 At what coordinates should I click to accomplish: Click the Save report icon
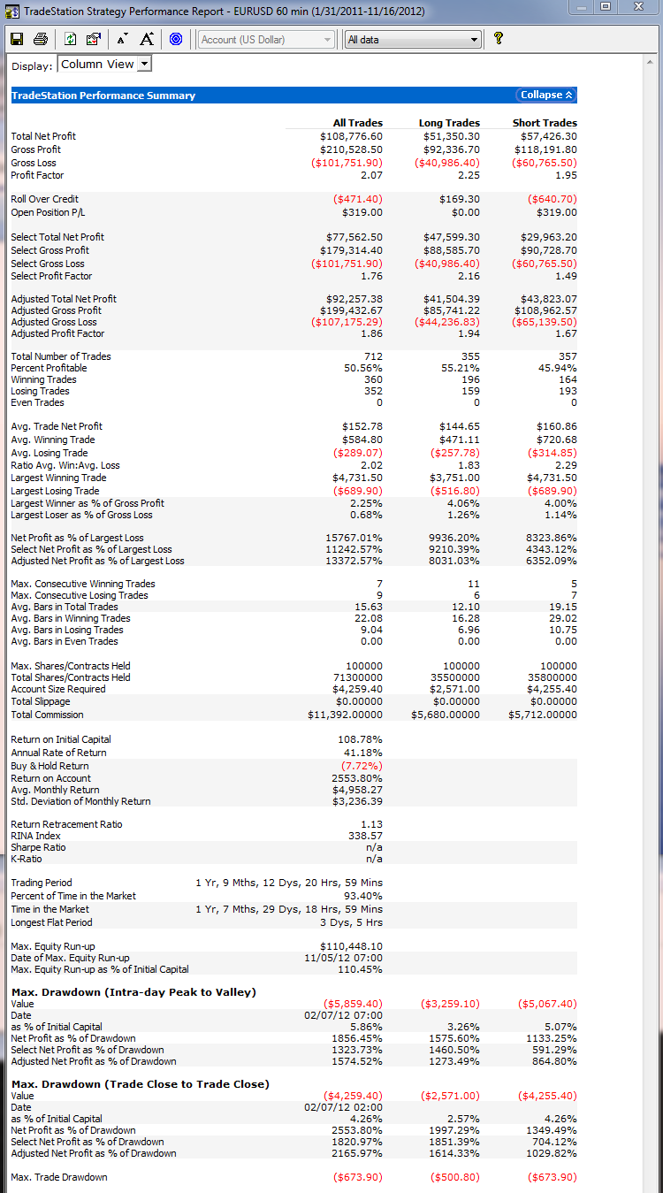pos(17,39)
